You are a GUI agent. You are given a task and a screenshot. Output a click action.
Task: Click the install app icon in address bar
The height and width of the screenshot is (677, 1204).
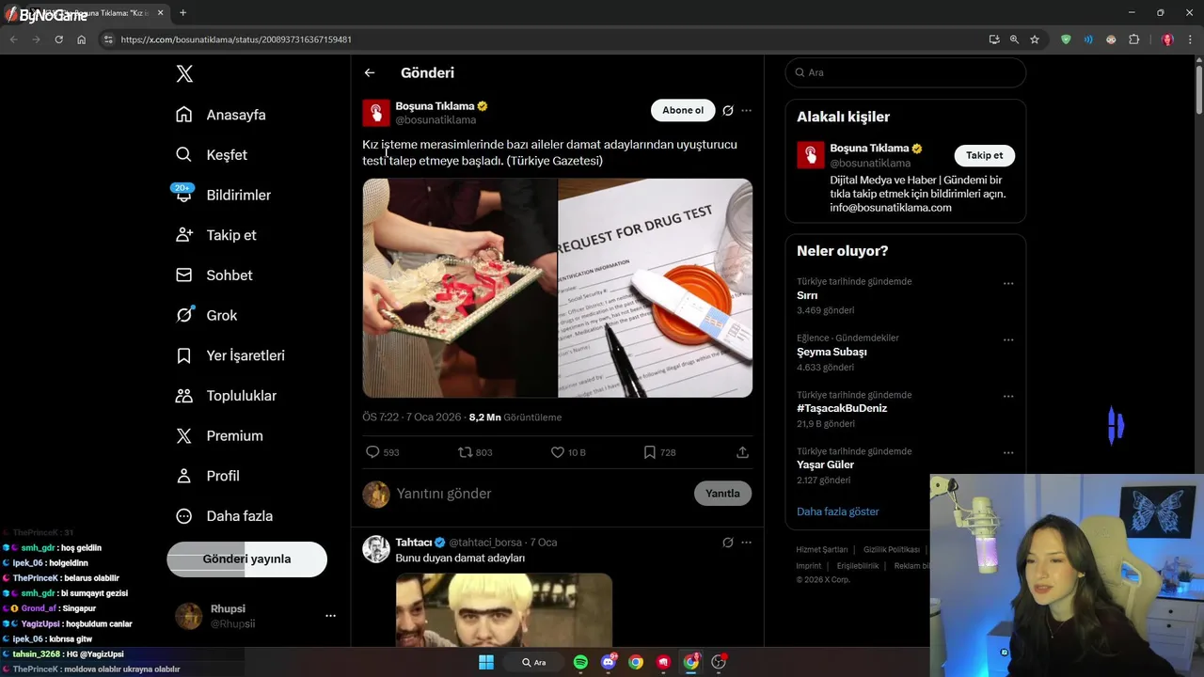click(x=994, y=39)
